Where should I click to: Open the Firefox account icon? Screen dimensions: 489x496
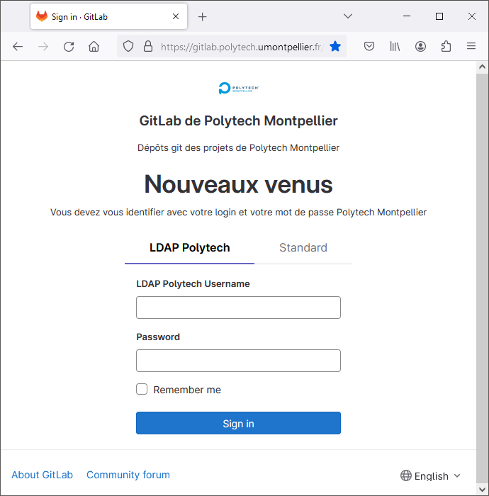pyautogui.click(x=420, y=47)
